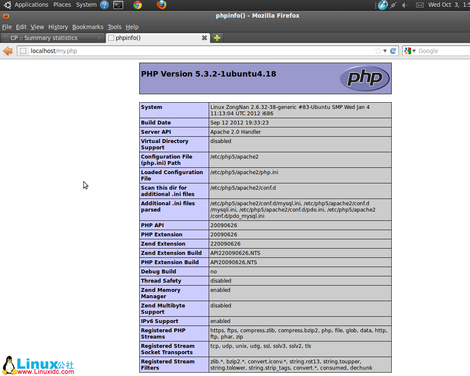Open the URL history dropdown arrow
This screenshot has width=470, height=376.
tap(385, 51)
